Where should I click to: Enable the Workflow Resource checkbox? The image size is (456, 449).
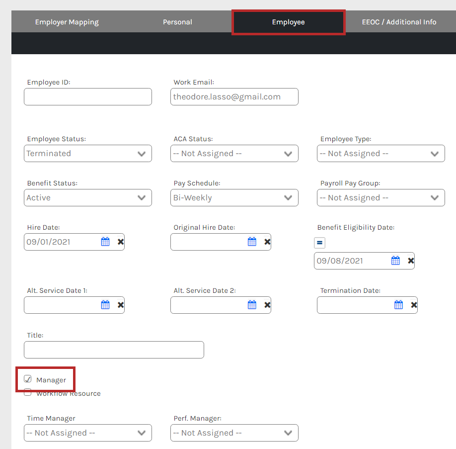tap(28, 393)
